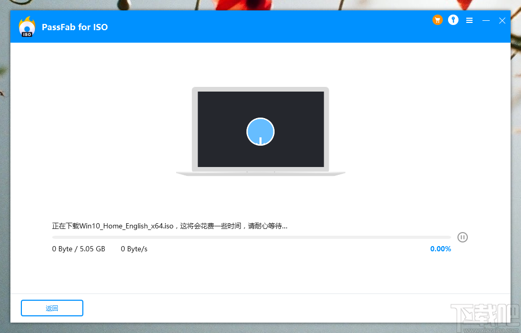Open license activation via the key icon
This screenshot has height=333, width=521.
coord(453,20)
